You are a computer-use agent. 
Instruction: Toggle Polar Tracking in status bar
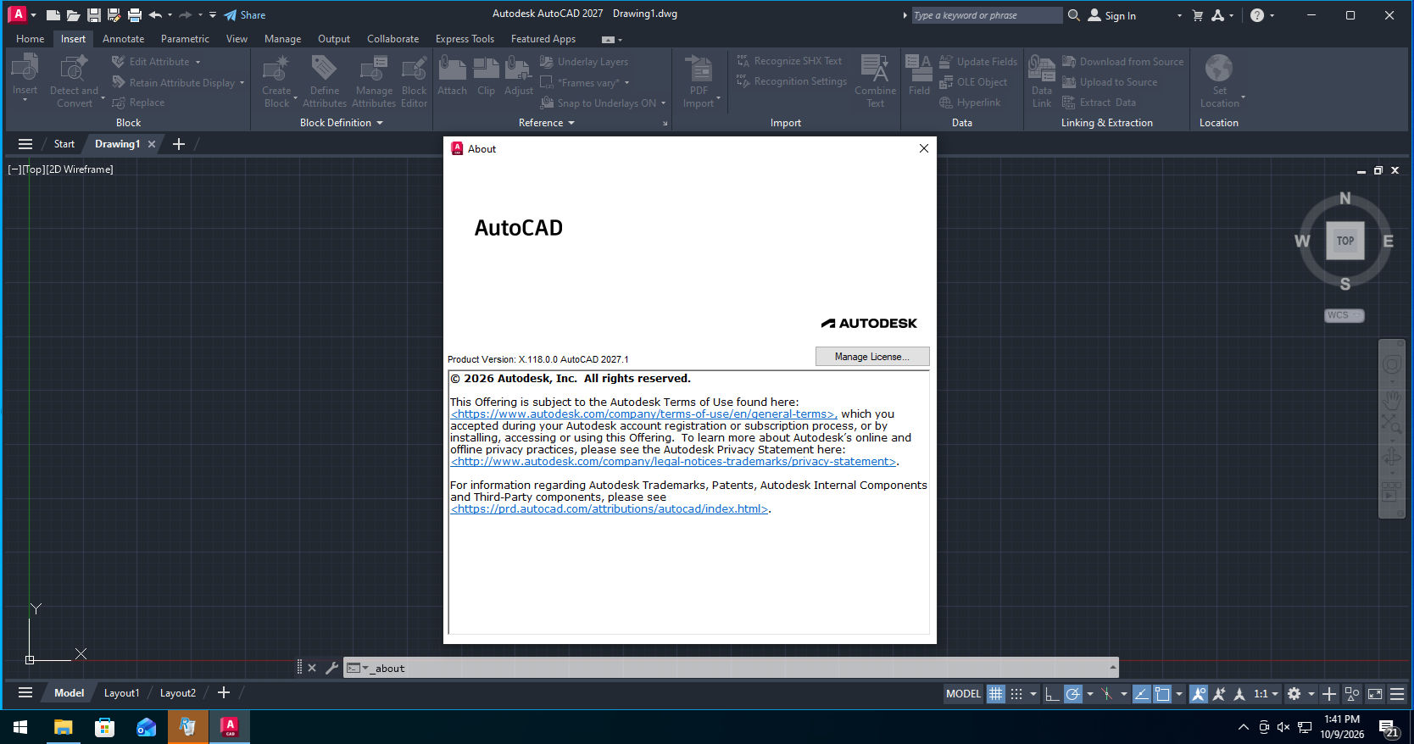(1073, 694)
